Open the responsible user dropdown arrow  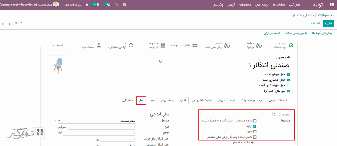pos(59,121)
